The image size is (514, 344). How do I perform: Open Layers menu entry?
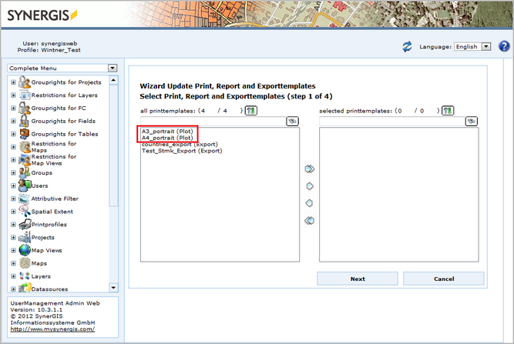tap(41, 276)
